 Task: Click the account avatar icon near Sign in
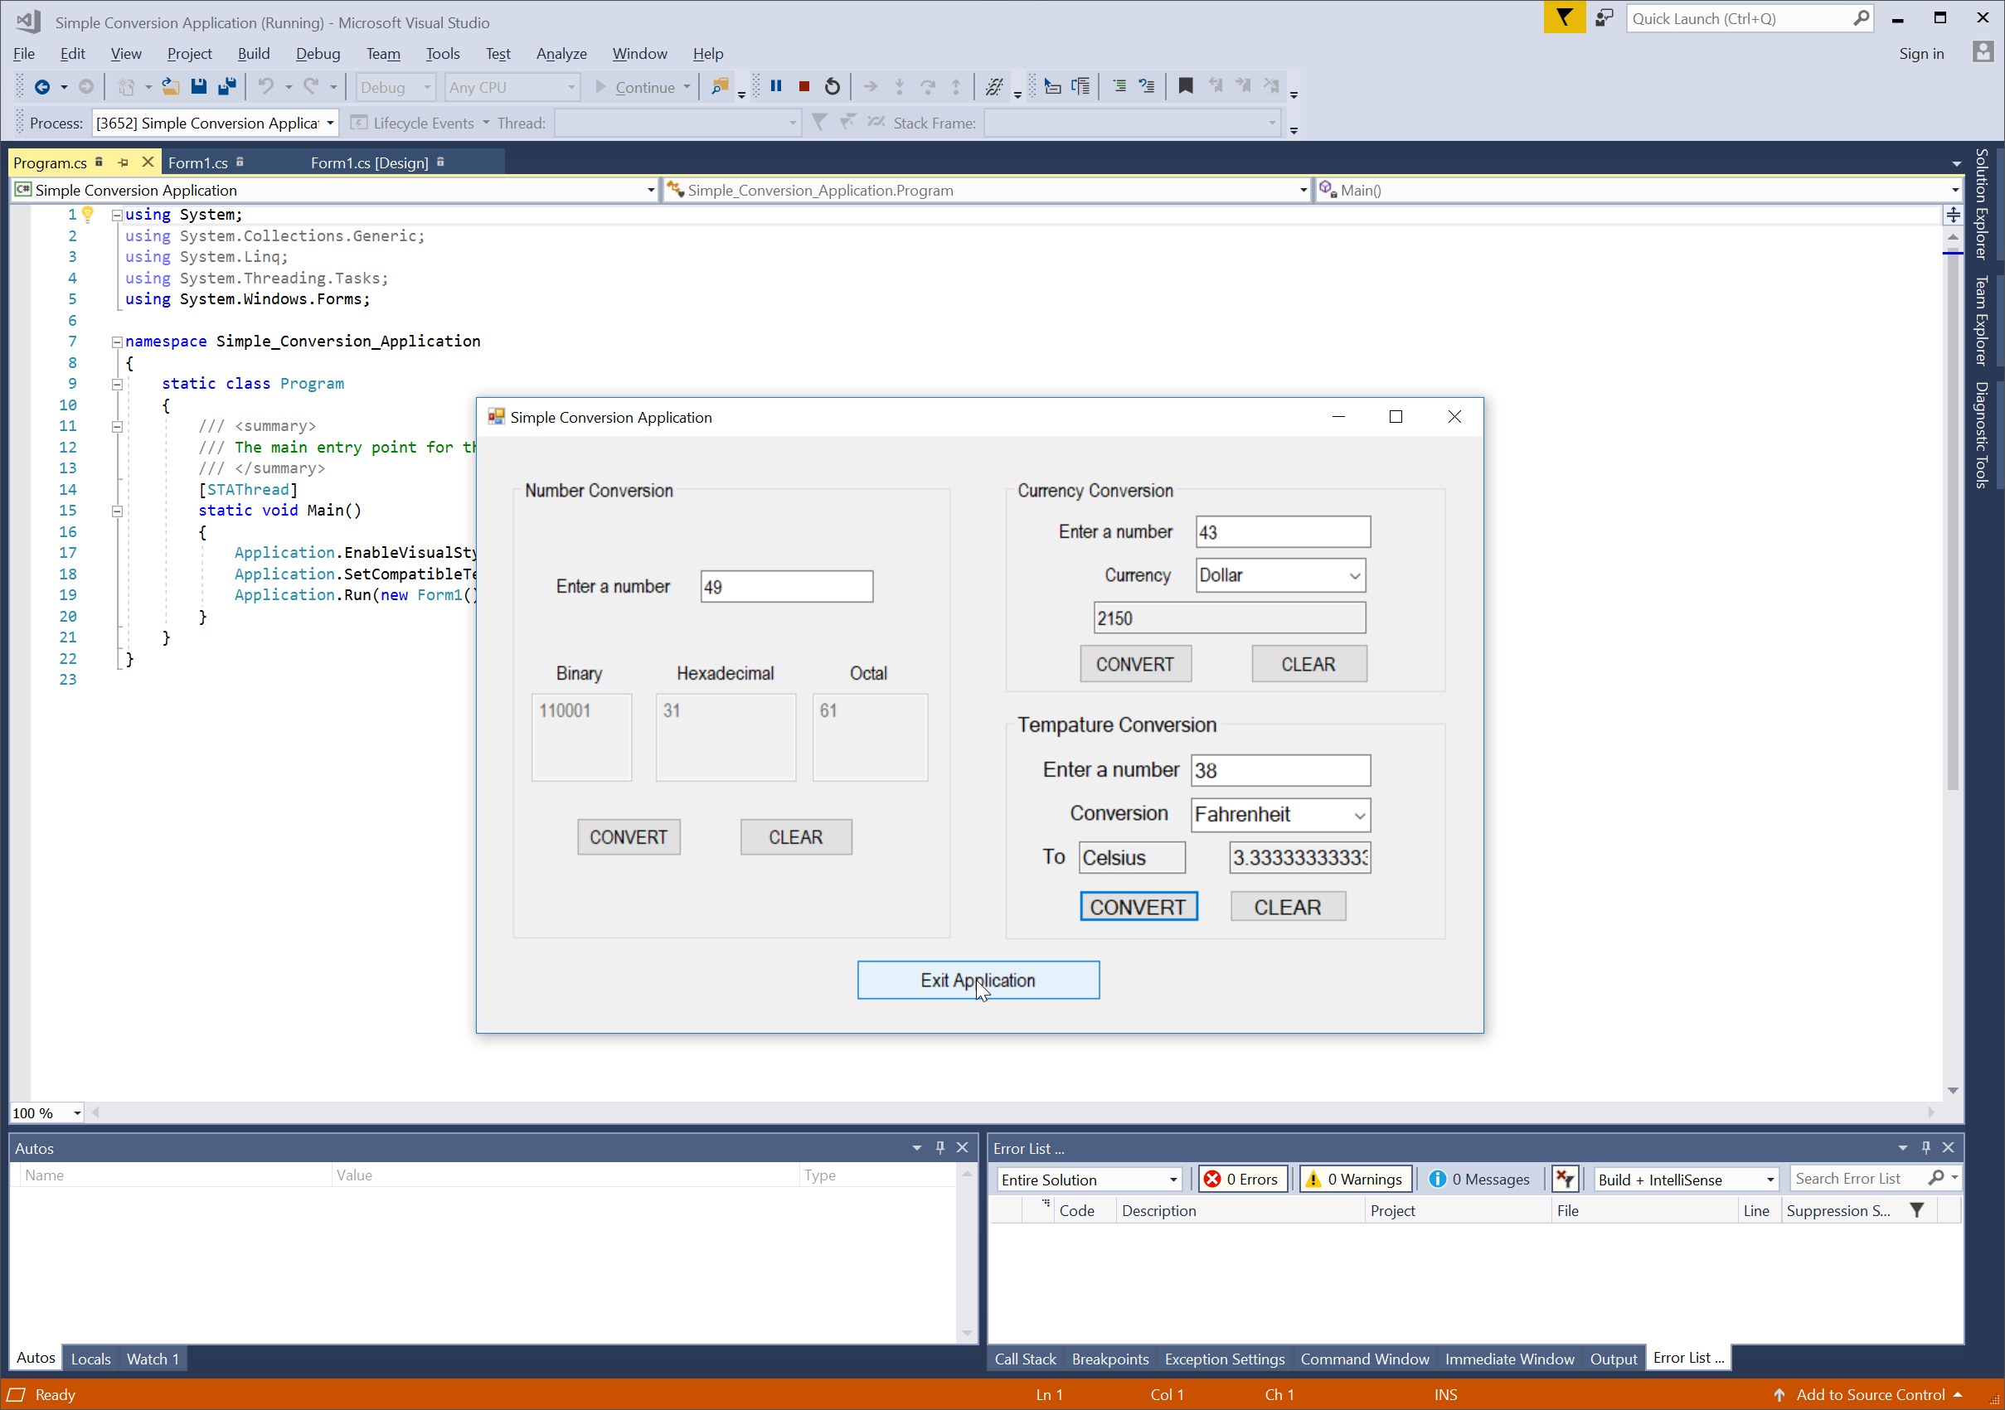coord(1983,52)
